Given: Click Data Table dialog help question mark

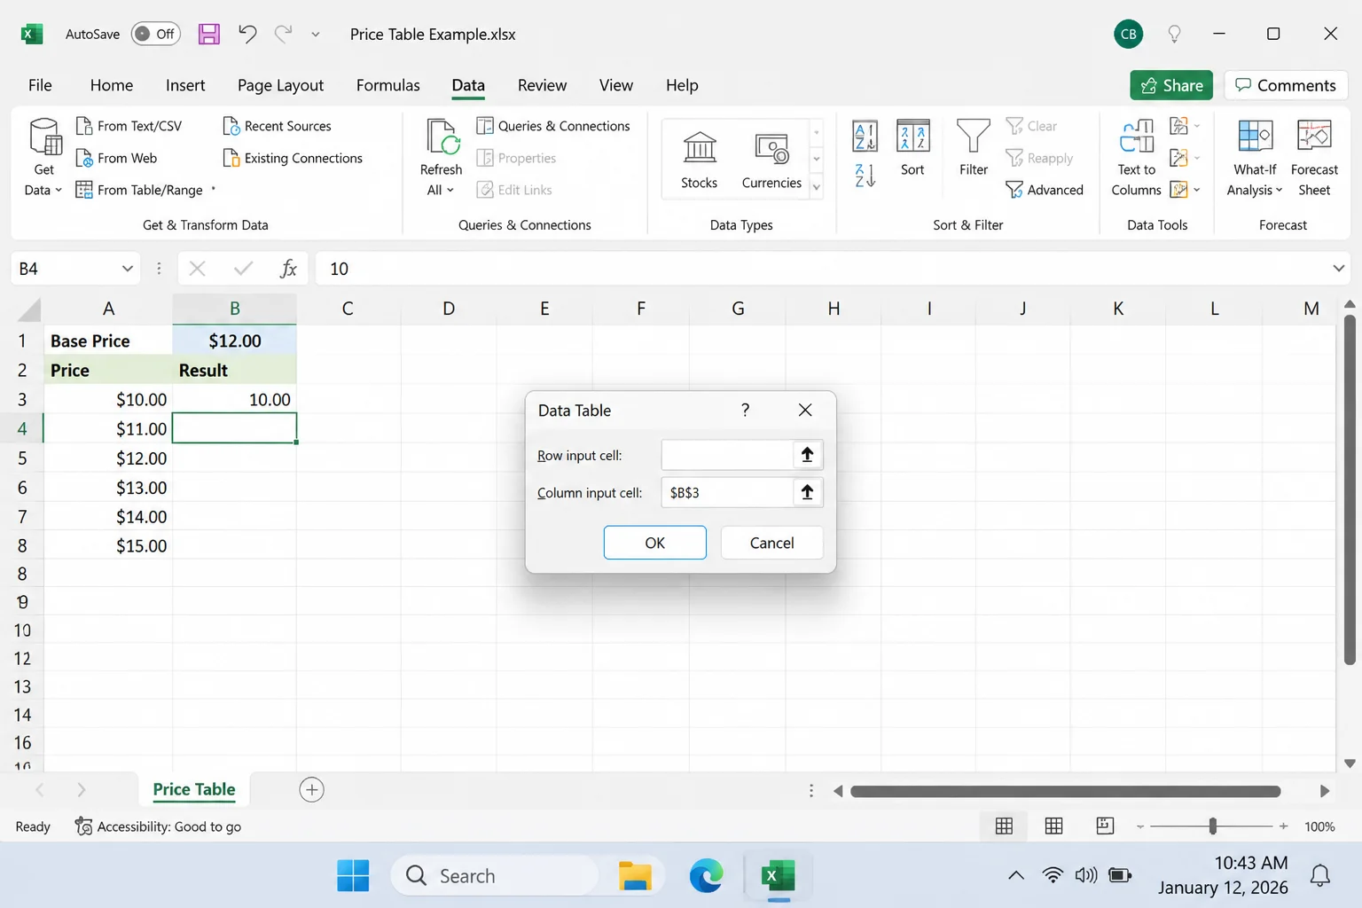Looking at the screenshot, I should (x=745, y=410).
